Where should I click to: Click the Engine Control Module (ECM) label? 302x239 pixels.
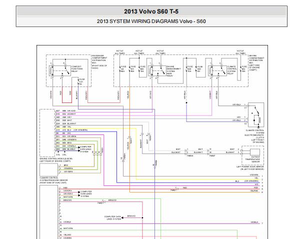[x=56, y=160]
